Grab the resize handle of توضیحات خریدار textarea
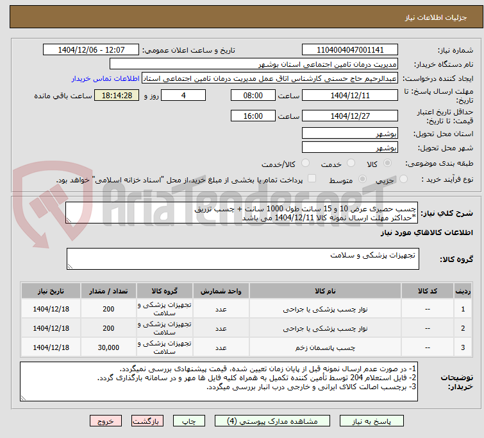 pos(23,398)
